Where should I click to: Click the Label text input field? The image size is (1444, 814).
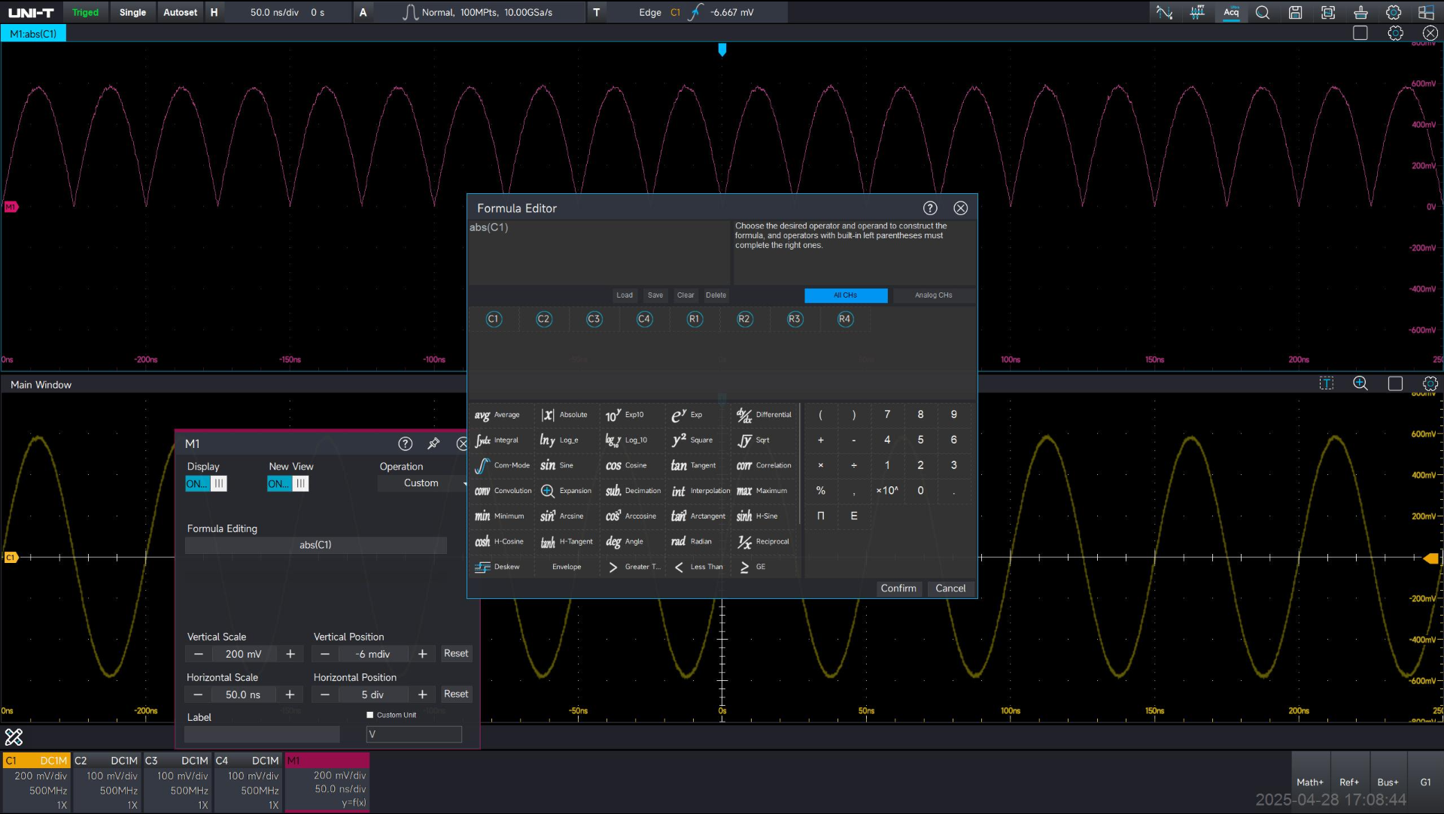tap(262, 734)
